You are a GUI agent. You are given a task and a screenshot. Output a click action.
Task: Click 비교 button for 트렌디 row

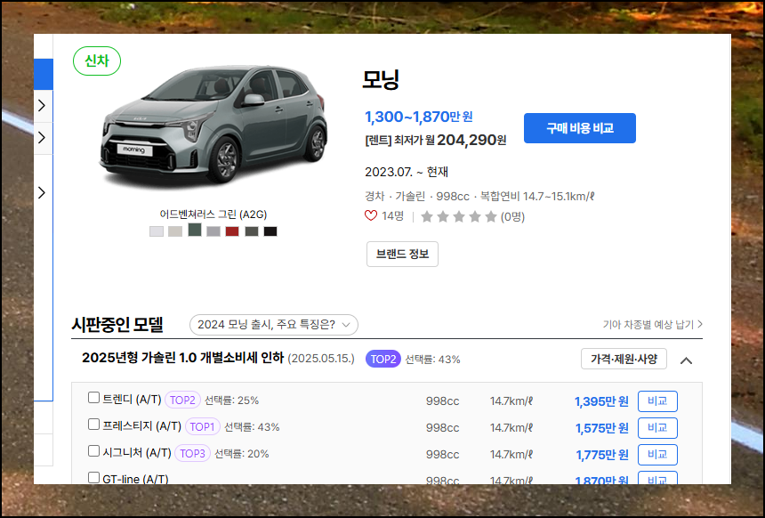(x=657, y=401)
